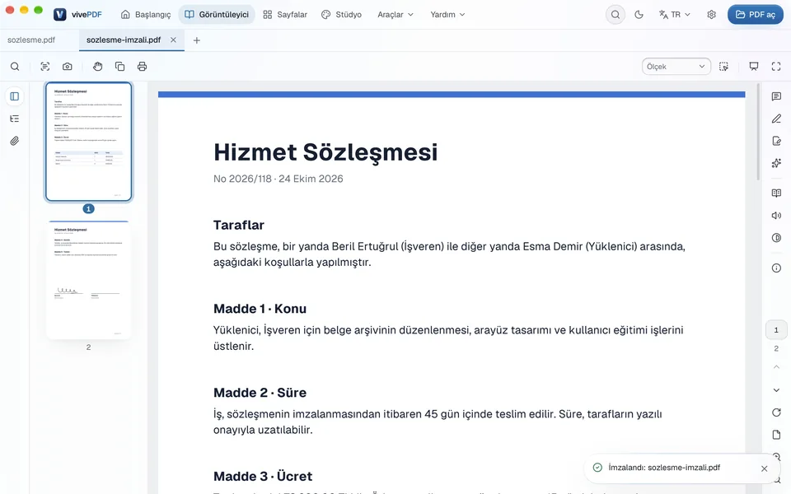Switch to sozlesme.pdf tab
Image resolution: width=791 pixels, height=494 pixels.
click(31, 40)
